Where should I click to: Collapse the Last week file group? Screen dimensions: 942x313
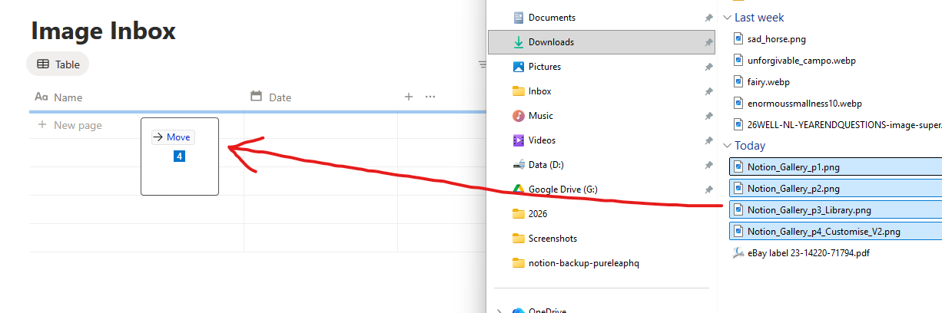point(726,18)
